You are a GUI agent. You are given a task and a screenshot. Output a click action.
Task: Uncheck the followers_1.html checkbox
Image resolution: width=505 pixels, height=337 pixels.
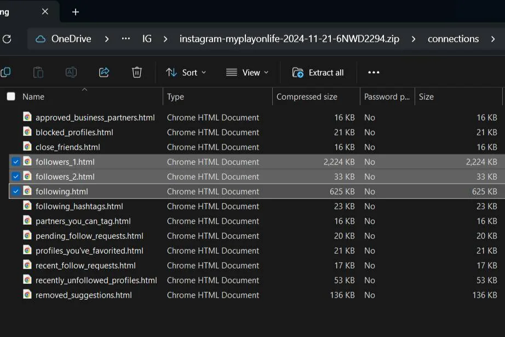[x=16, y=162]
